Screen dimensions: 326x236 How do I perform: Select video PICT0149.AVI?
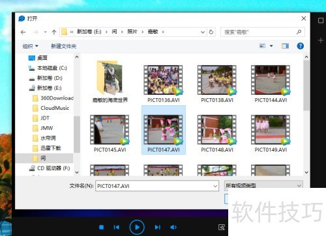point(271,133)
